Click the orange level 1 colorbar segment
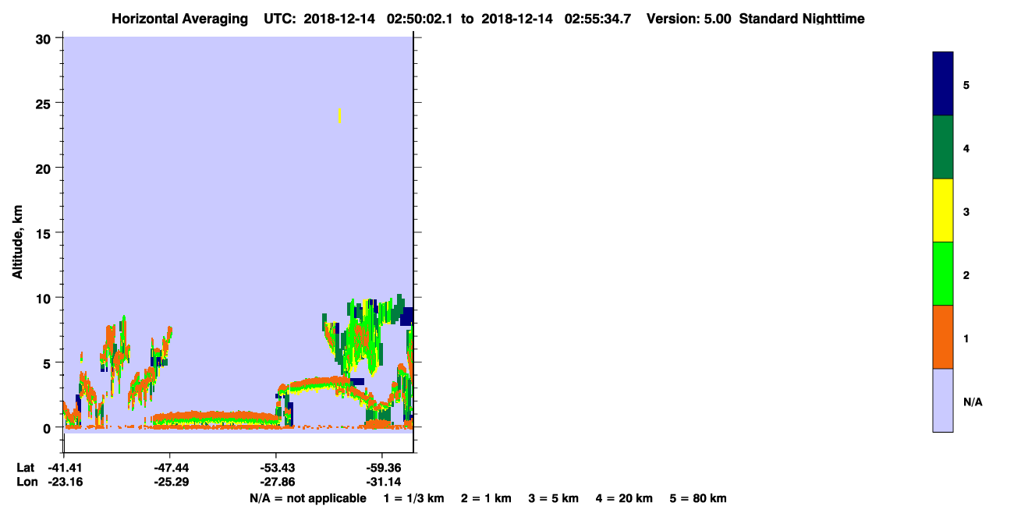Image resolution: width=1014 pixels, height=520 pixels. [x=943, y=337]
